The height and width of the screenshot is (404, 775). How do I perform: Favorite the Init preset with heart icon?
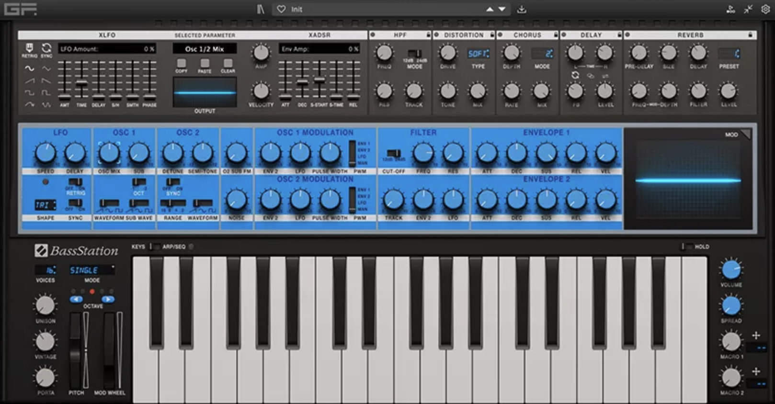pos(281,9)
